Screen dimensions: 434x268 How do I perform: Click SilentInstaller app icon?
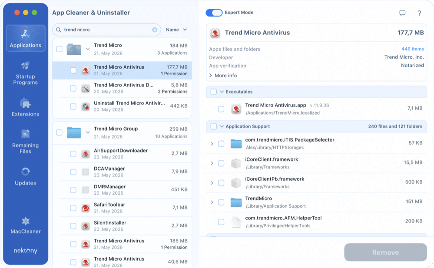click(x=86, y=226)
